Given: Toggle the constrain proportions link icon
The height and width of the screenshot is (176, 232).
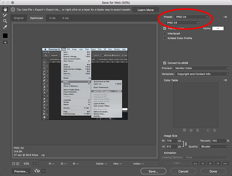Looking at the screenshot, I should pyautogui.click(x=186, y=144).
